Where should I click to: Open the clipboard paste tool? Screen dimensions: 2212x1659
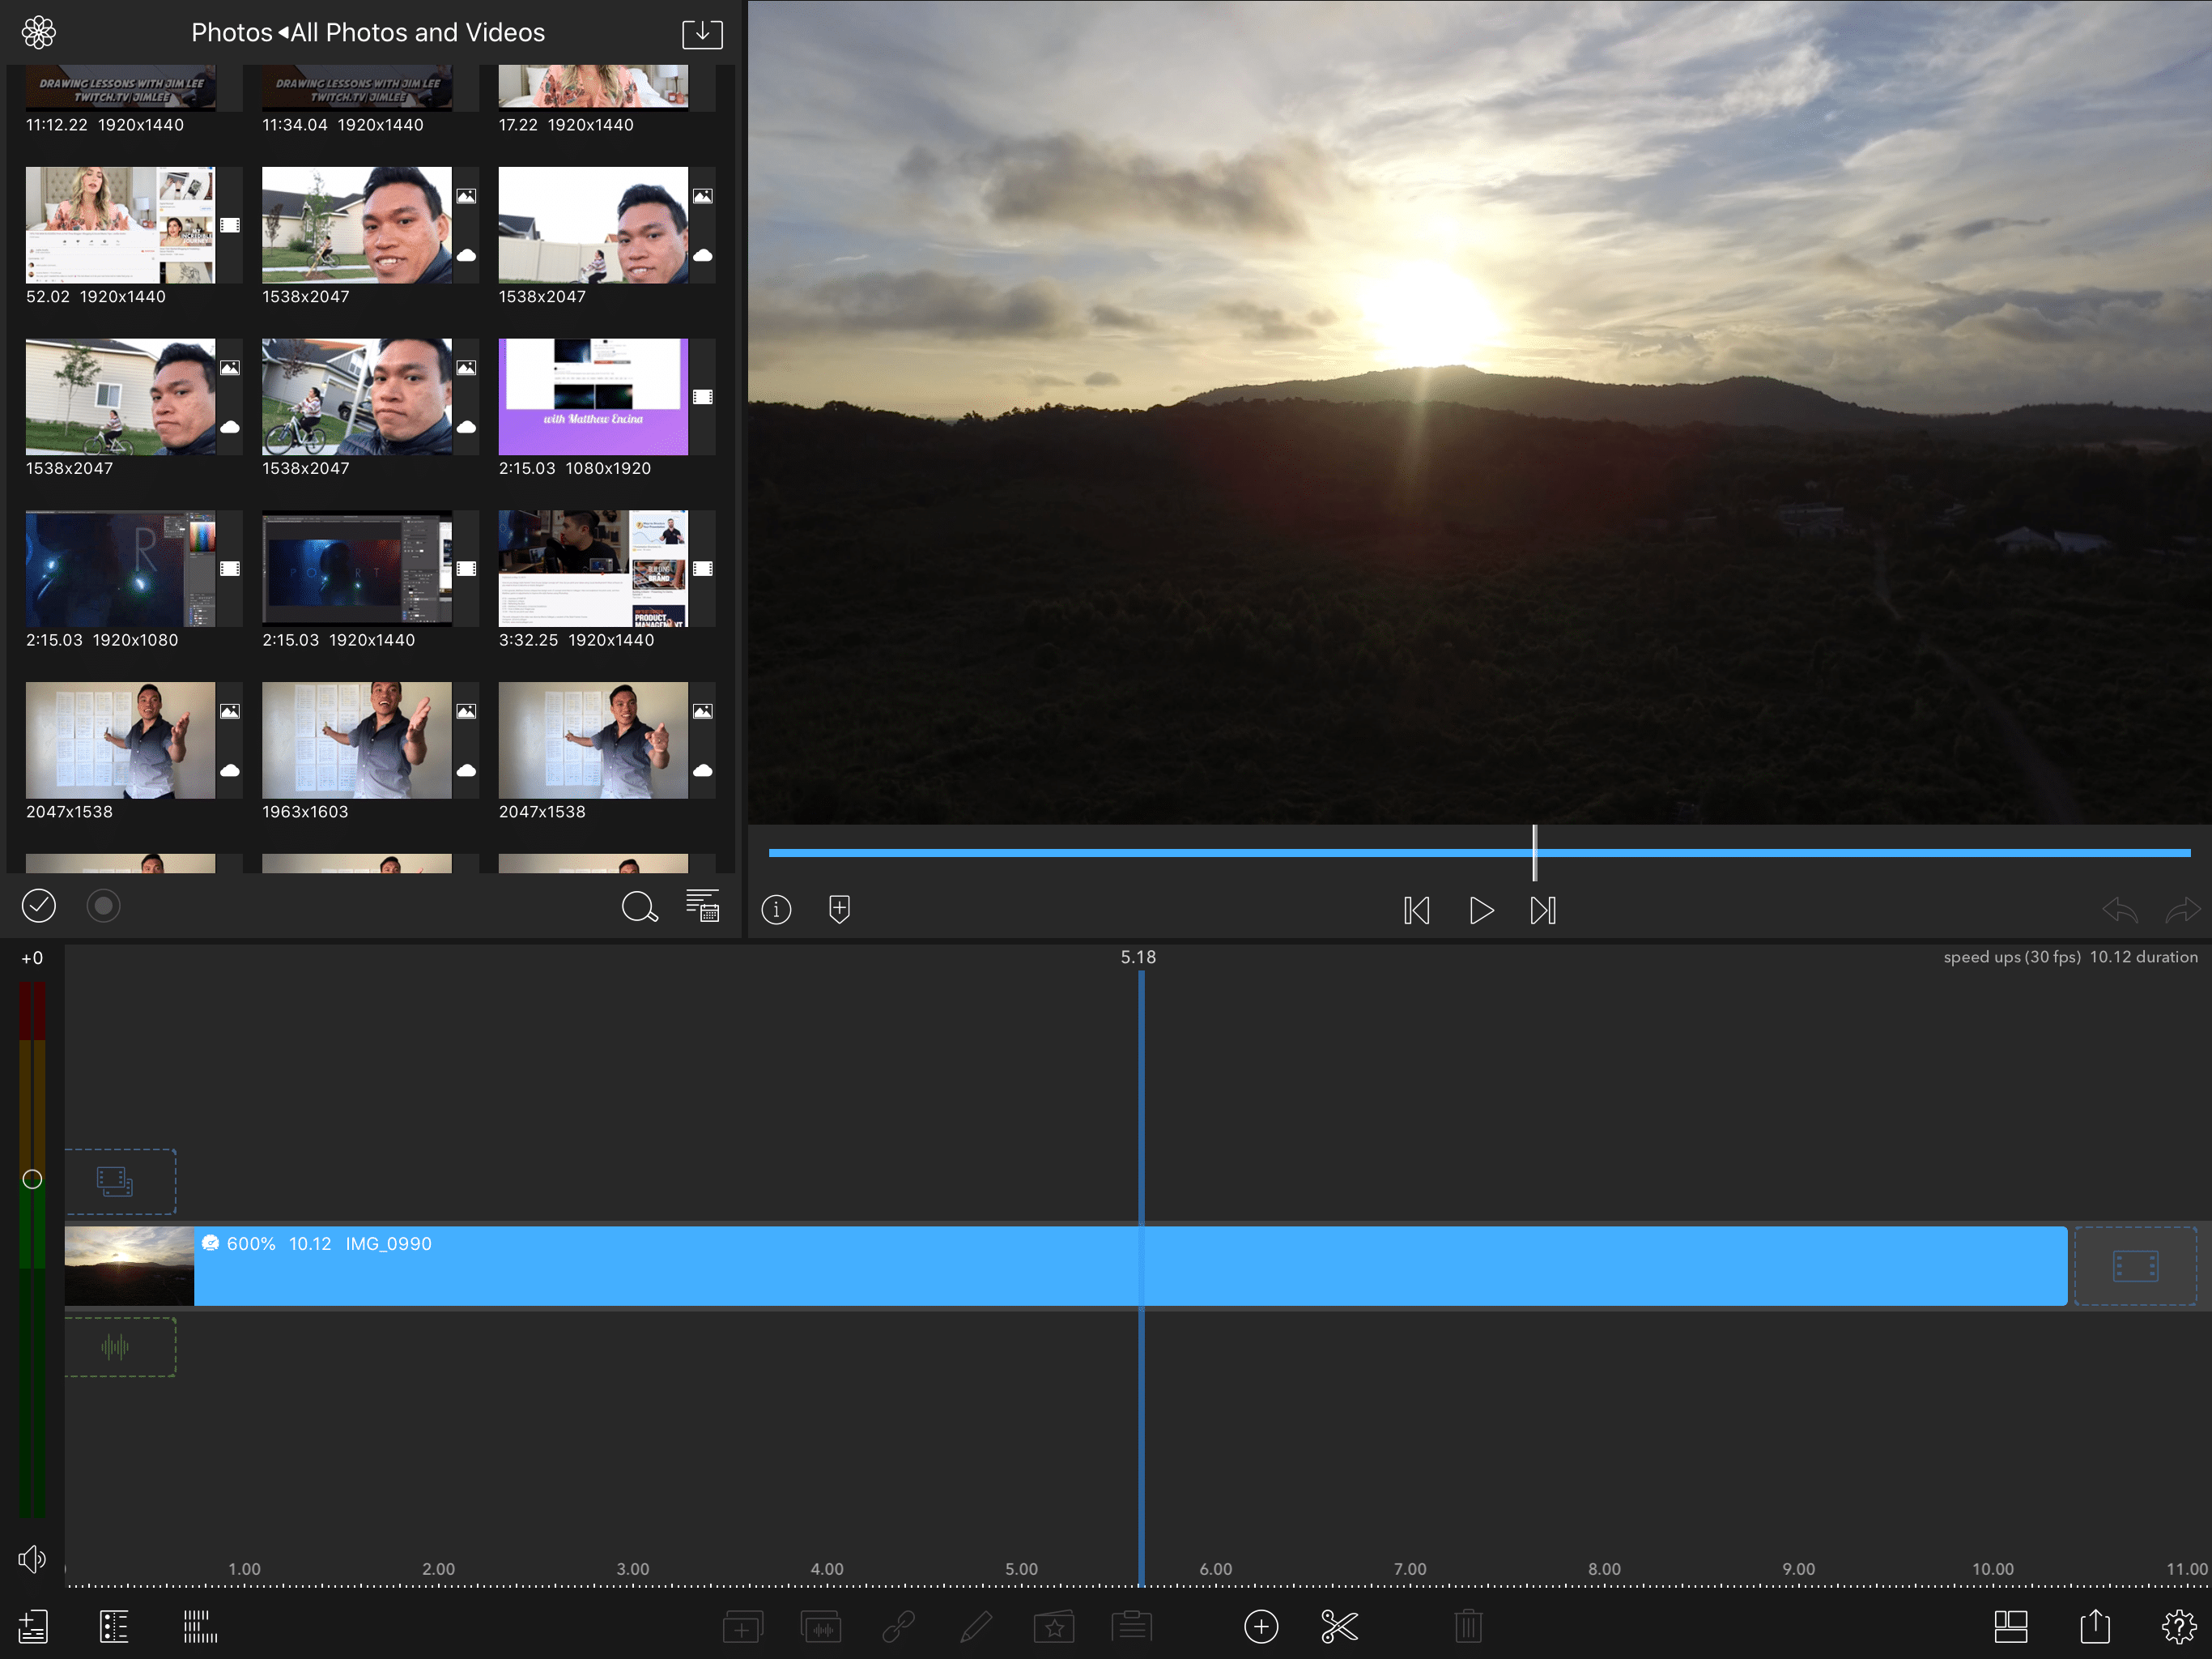(1131, 1627)
